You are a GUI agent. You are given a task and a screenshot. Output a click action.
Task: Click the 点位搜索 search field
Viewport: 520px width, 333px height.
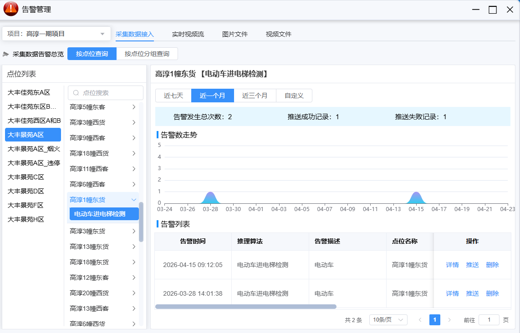(106, 93)
